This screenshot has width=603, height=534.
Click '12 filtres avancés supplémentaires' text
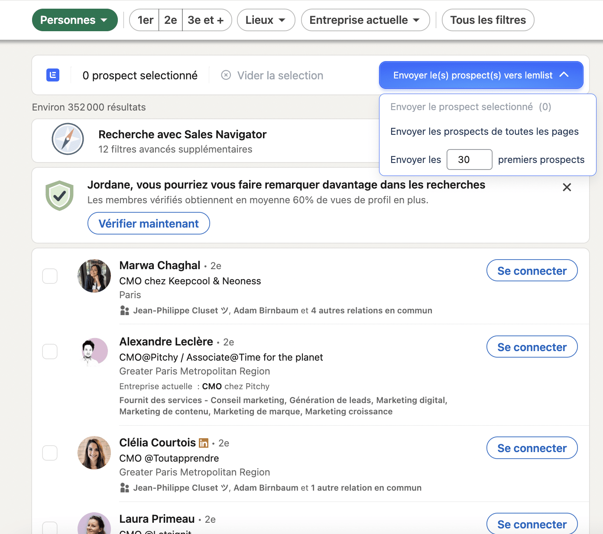pyautogui.click(x=175, y=149)
